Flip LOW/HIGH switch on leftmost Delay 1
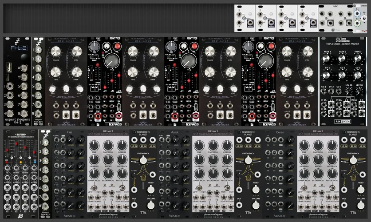Viewport: 371px width, 222px height. 94,188
